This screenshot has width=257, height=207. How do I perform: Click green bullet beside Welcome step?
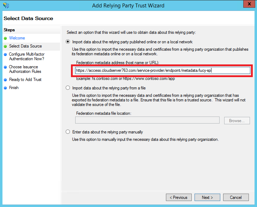5,38
